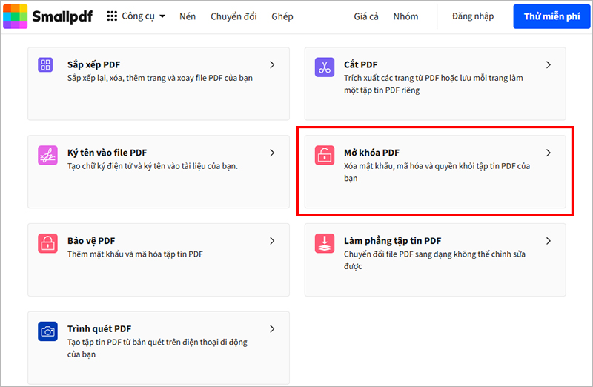
Task: Click the Trình quét PDF camera icon
Action: click(47, 331)
